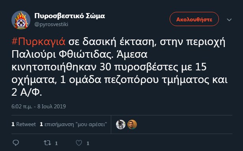Click the text line ending 2 Α/Φ.

(27, 92)
